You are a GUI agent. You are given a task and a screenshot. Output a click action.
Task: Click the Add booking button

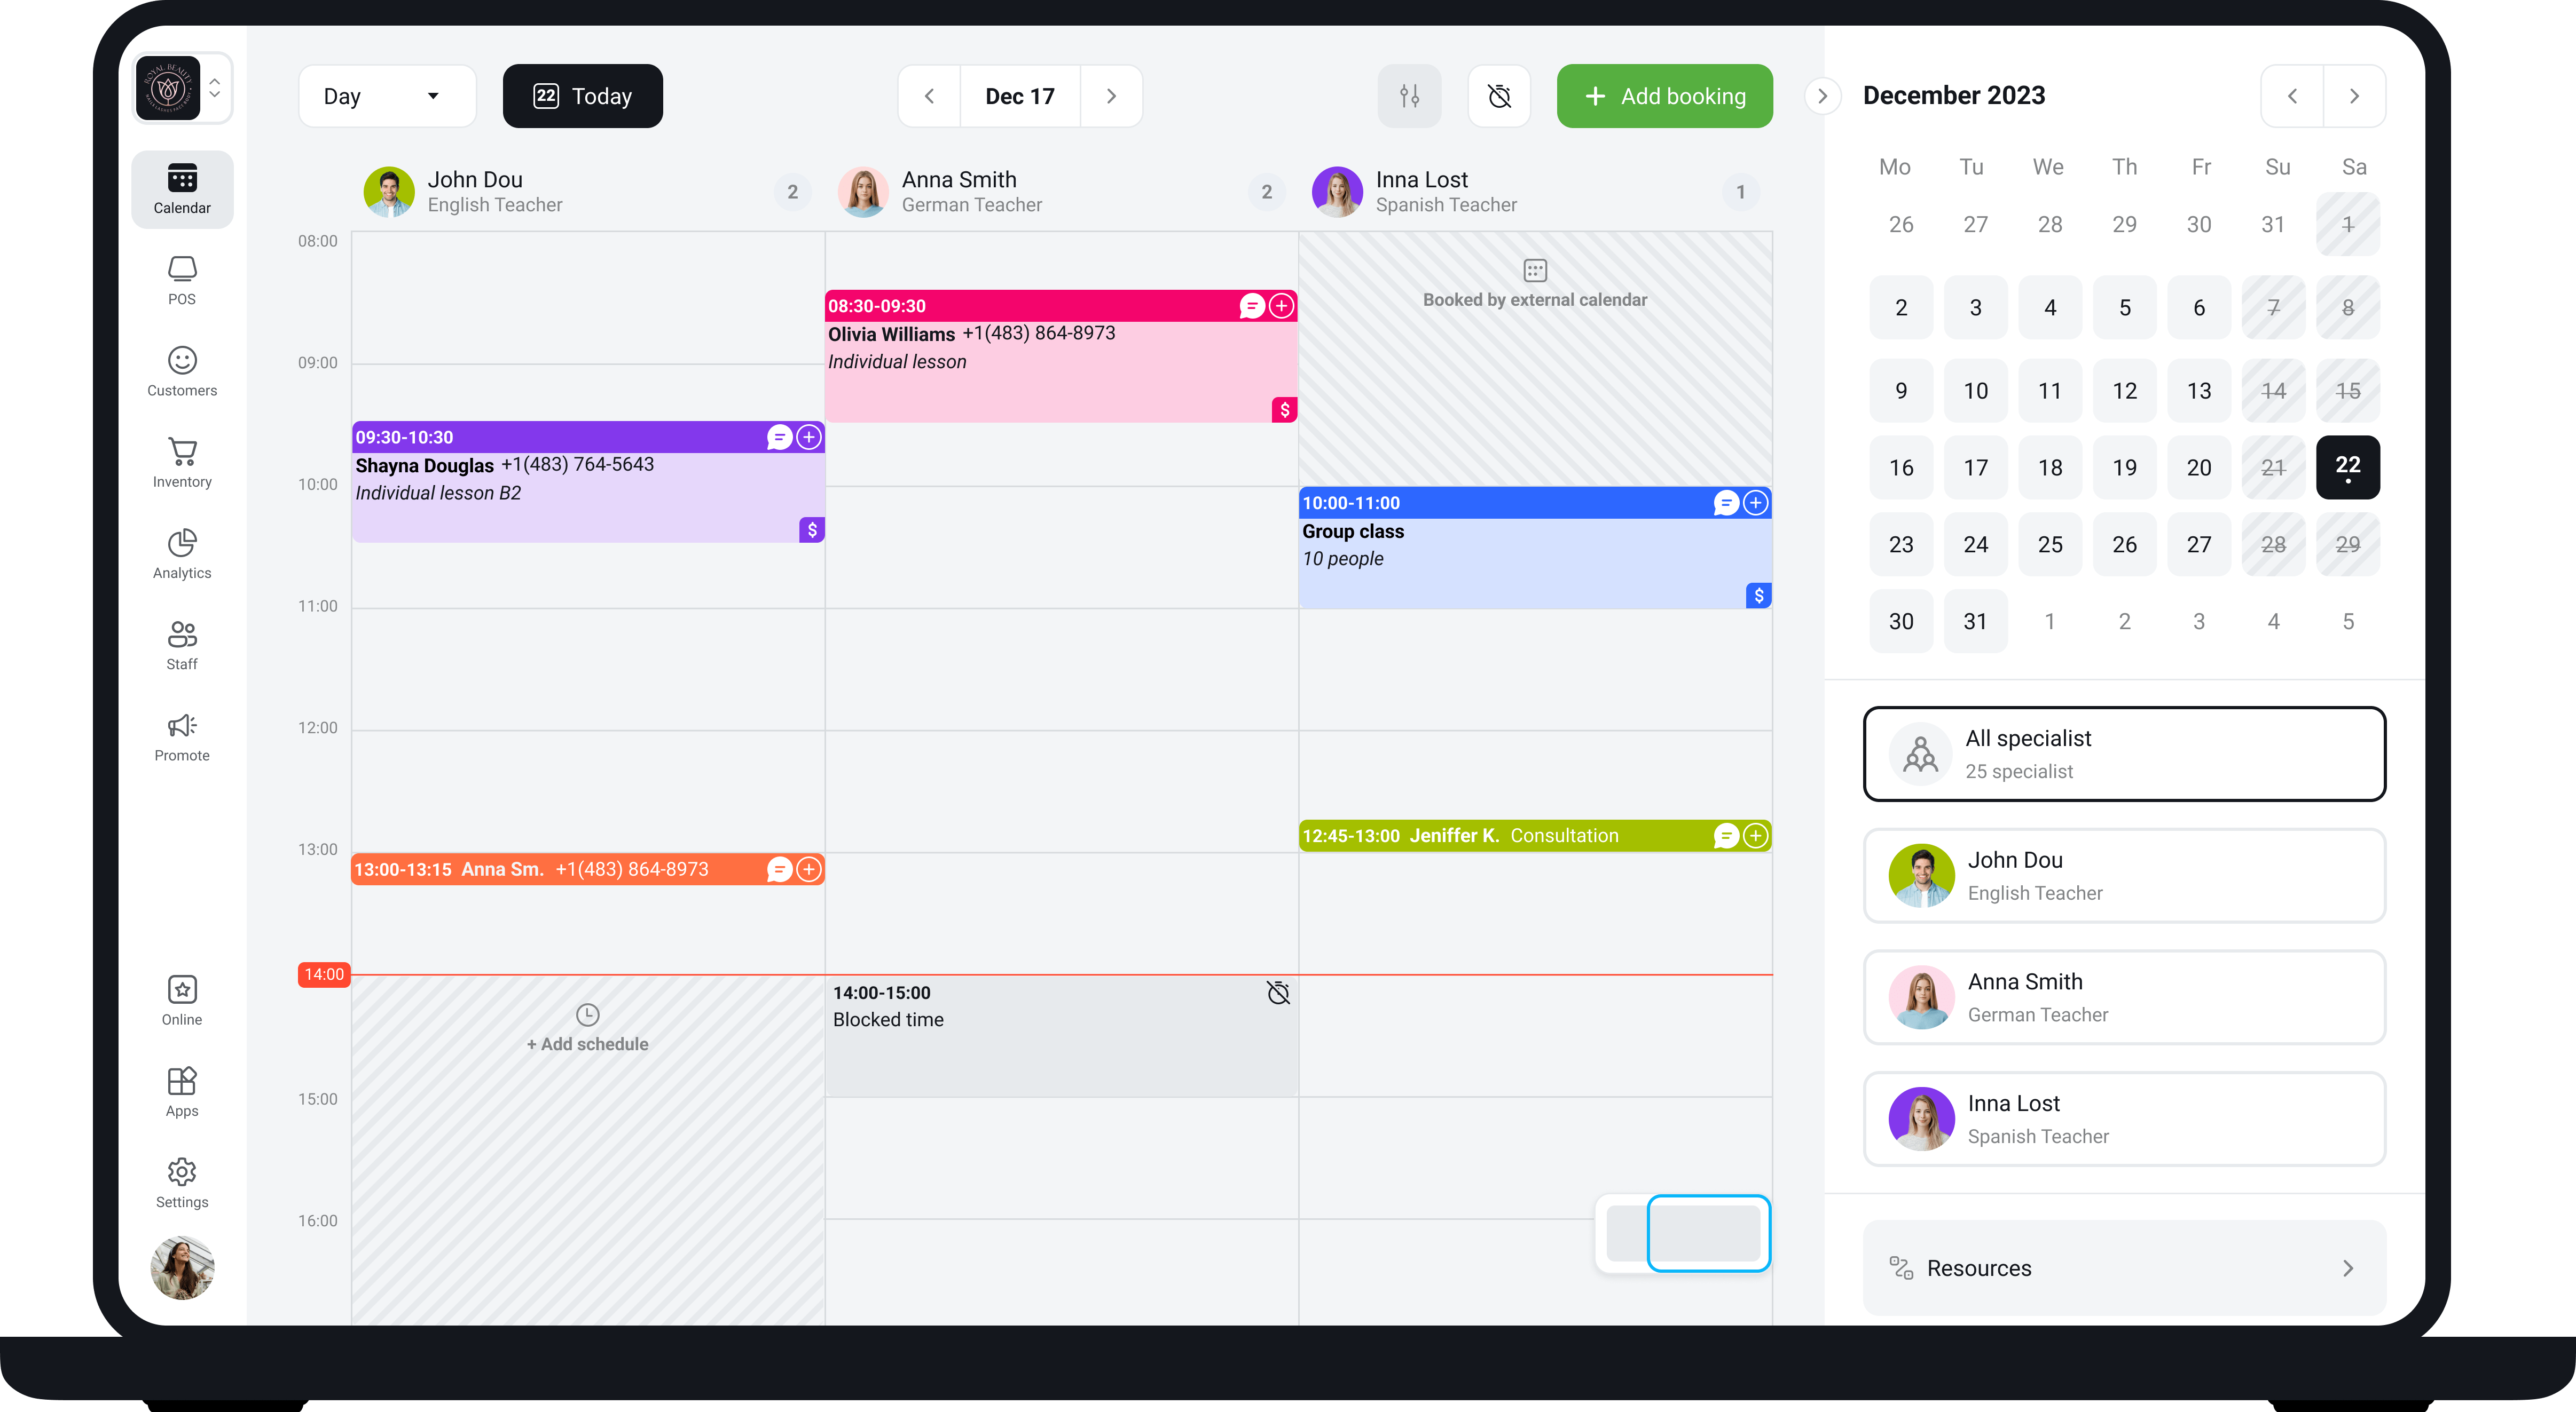pyautogui.click(x=1664, y=96)
